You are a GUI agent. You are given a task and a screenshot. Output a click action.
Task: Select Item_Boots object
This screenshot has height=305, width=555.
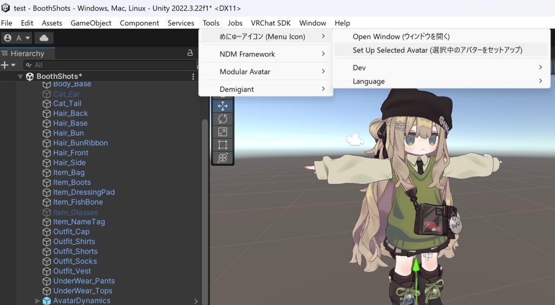[x=72, y=182]
